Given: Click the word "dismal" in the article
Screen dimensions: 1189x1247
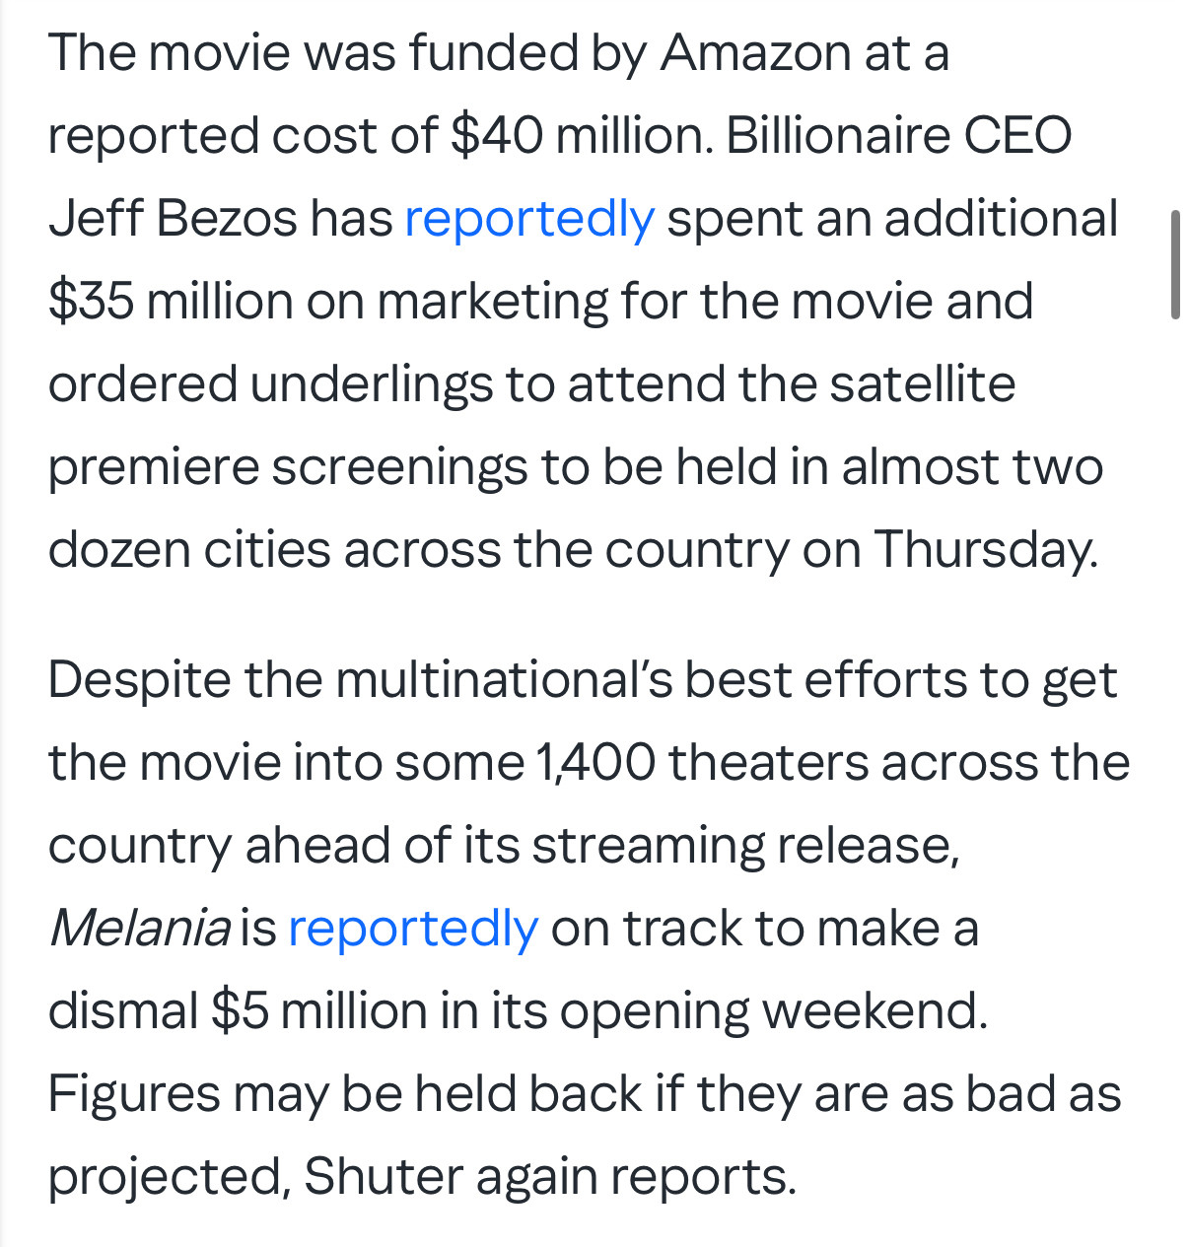Looking at the screenshot, I should 123,1011.
